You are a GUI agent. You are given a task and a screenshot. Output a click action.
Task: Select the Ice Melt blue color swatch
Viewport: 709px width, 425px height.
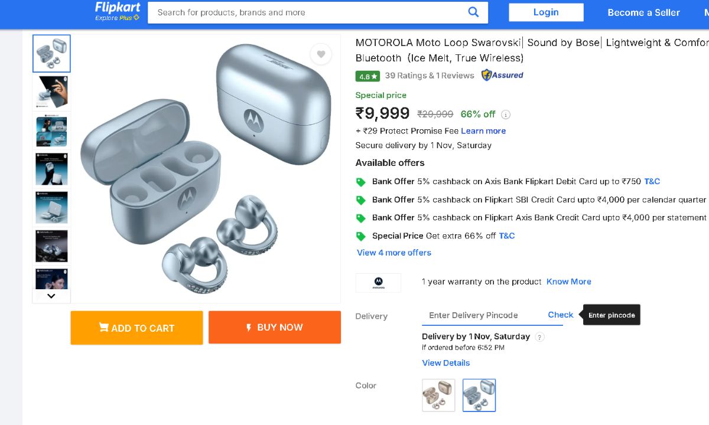pos(479,395)
